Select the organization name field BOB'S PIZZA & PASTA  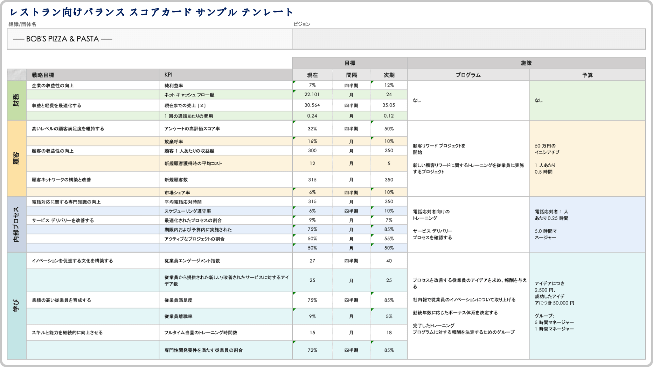tap(150, 39)
